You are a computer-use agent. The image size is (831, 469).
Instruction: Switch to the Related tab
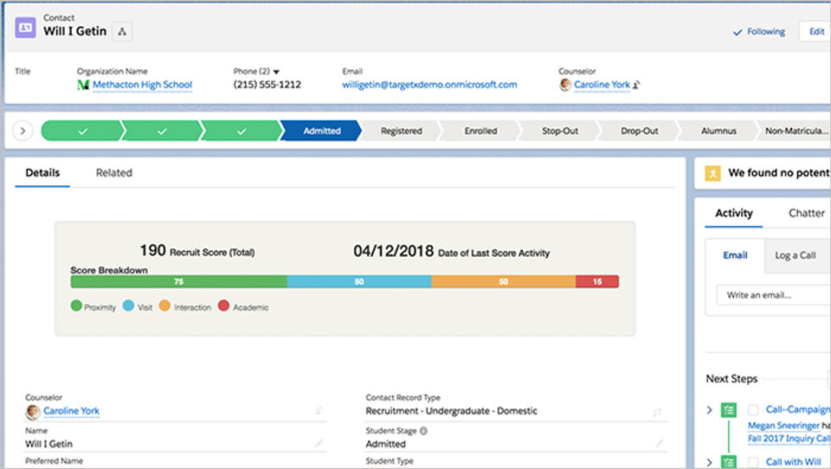114,173
